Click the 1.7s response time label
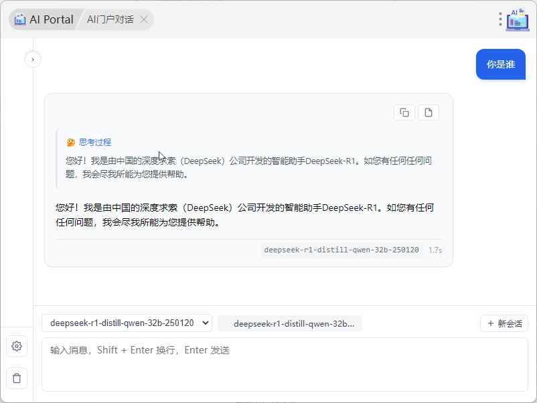The height and width of the screenshot is (403, 537). point(435,250)
